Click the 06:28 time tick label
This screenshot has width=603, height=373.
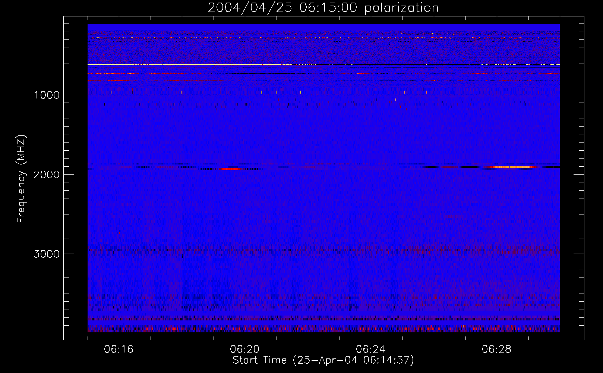497,350
